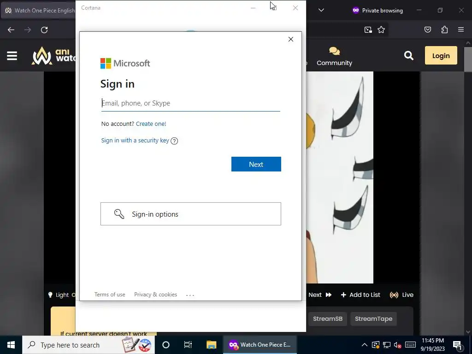Skip to the Next episode
The image size is (472, 354).
pyautogui.click(x=320, y=295)
